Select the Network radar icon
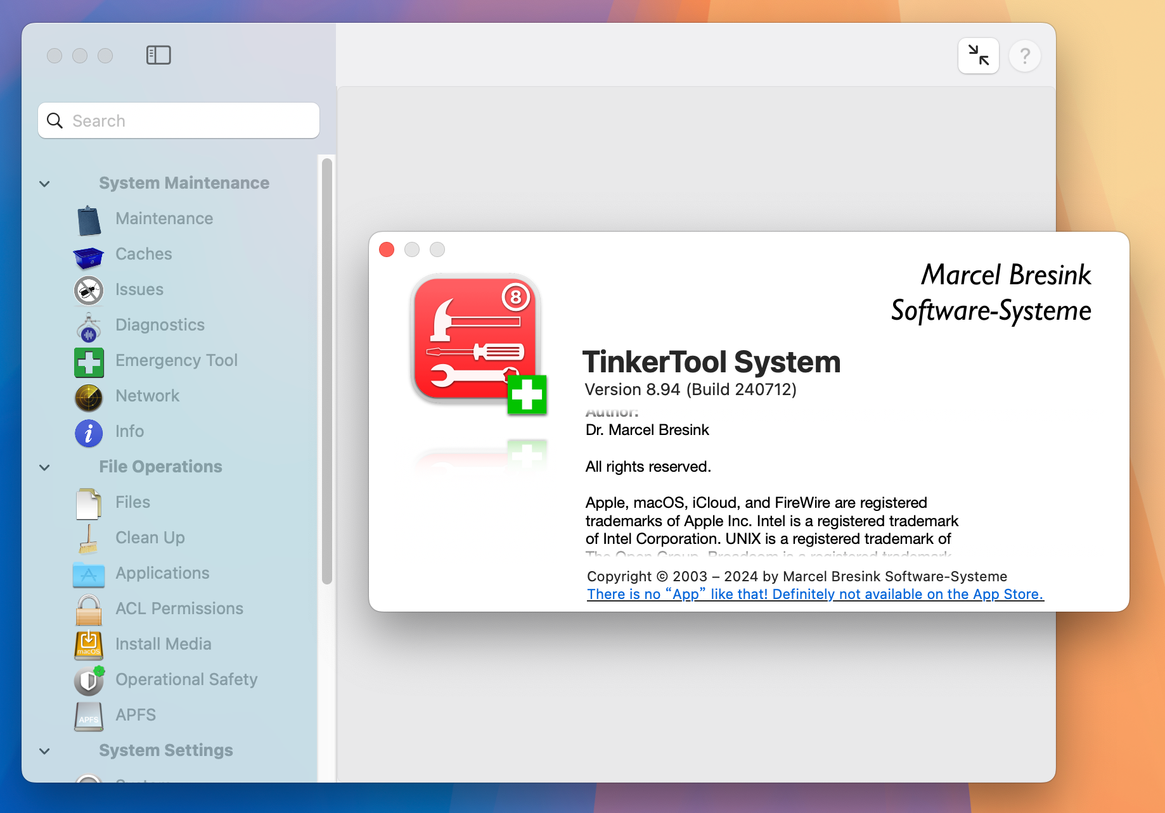This screenshot has height=813, width=1165. click(89, 397)
